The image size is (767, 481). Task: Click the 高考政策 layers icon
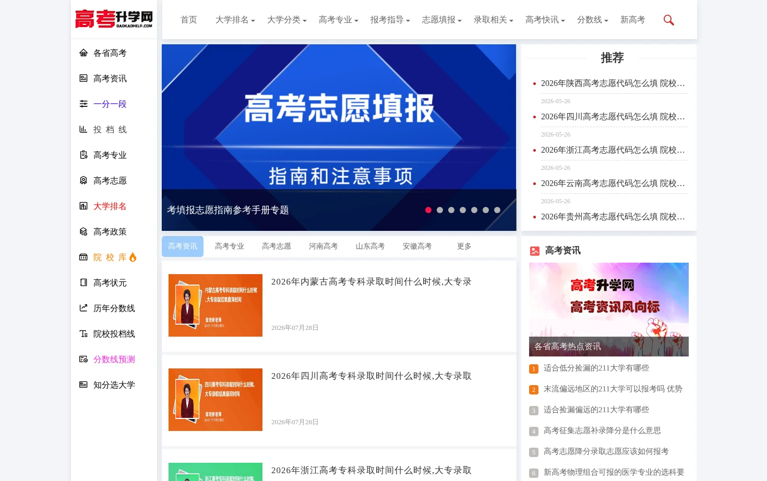click(83, 231)
